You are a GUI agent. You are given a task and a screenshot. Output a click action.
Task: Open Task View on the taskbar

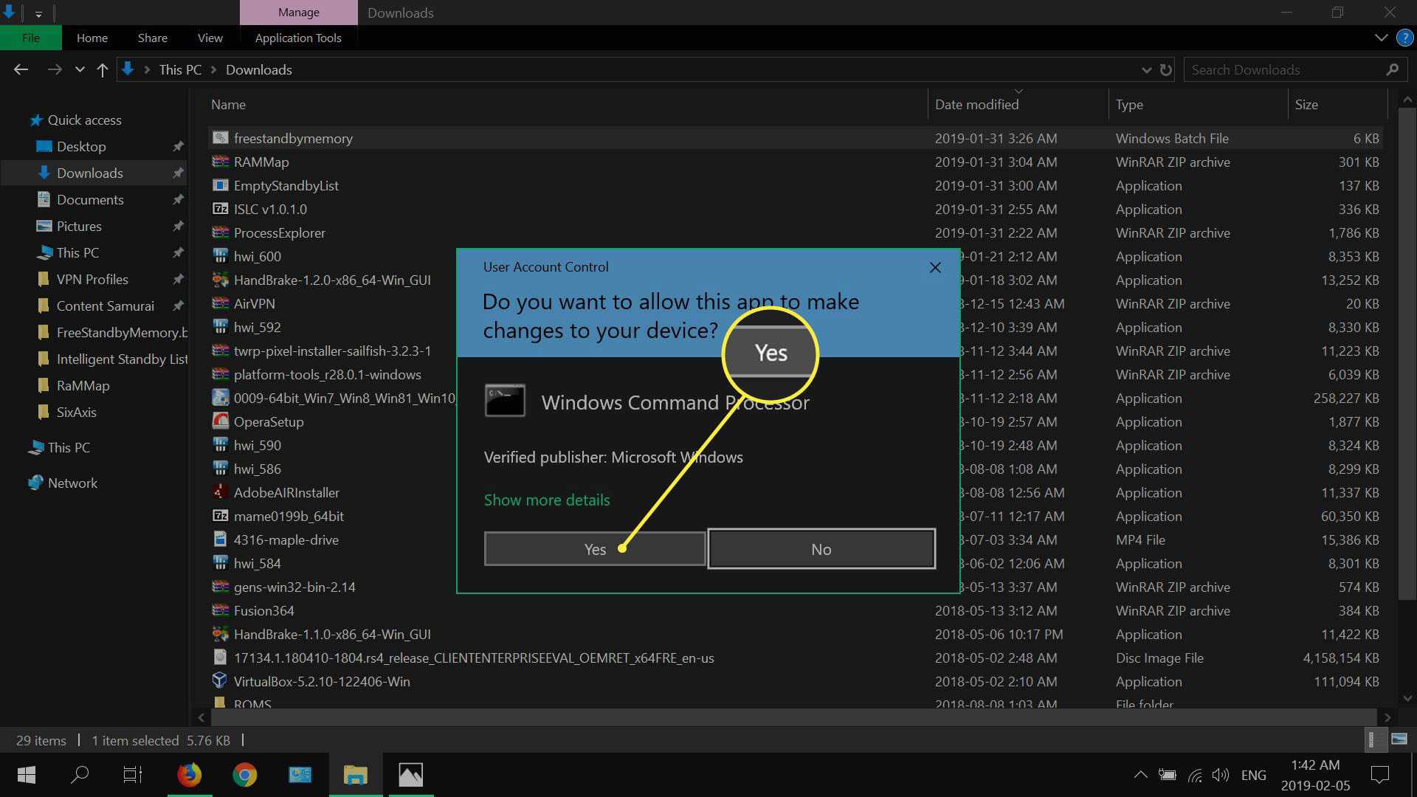tap(133, 774)
